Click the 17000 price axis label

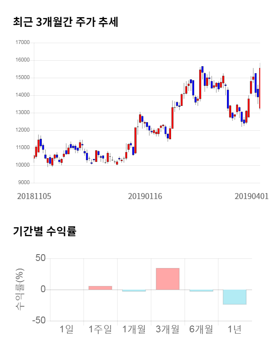[x=22, y=43]
